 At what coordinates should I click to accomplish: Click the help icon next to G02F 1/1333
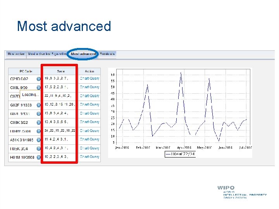pyautogui.click(x=39, y=105)
